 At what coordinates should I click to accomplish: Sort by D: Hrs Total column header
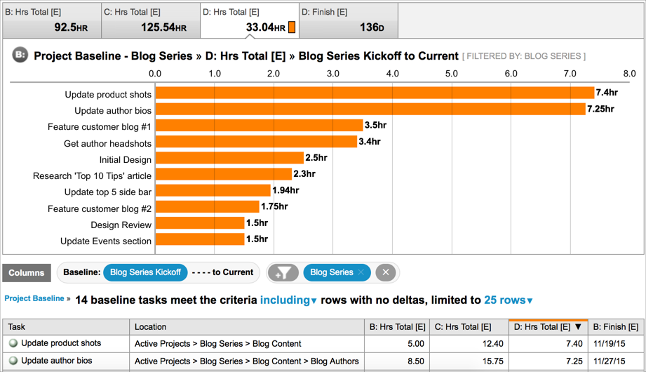(548, 327)
